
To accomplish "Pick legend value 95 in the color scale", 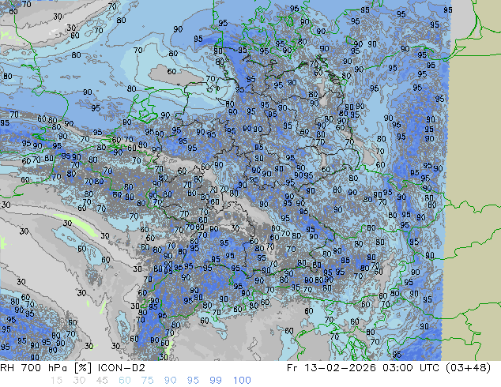I will click(193, 381).
